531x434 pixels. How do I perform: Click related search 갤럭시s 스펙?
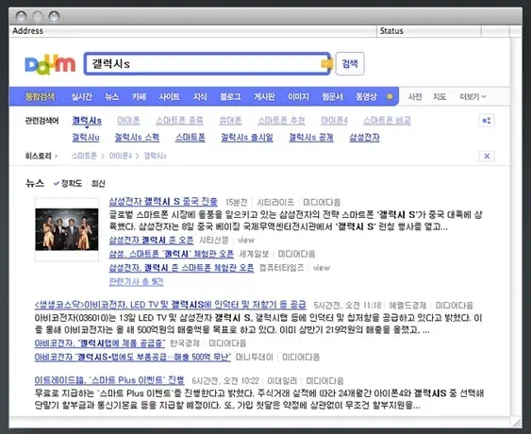coord(137,138)
